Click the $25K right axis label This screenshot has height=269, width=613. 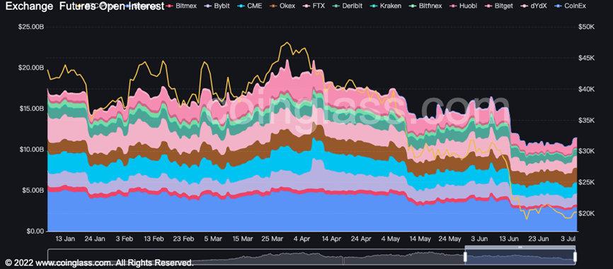586,182
